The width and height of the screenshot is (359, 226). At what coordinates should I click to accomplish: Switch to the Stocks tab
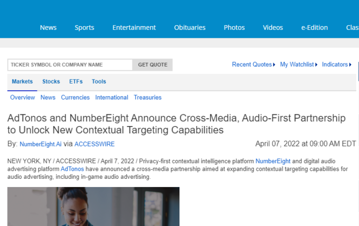pos(51,81)
